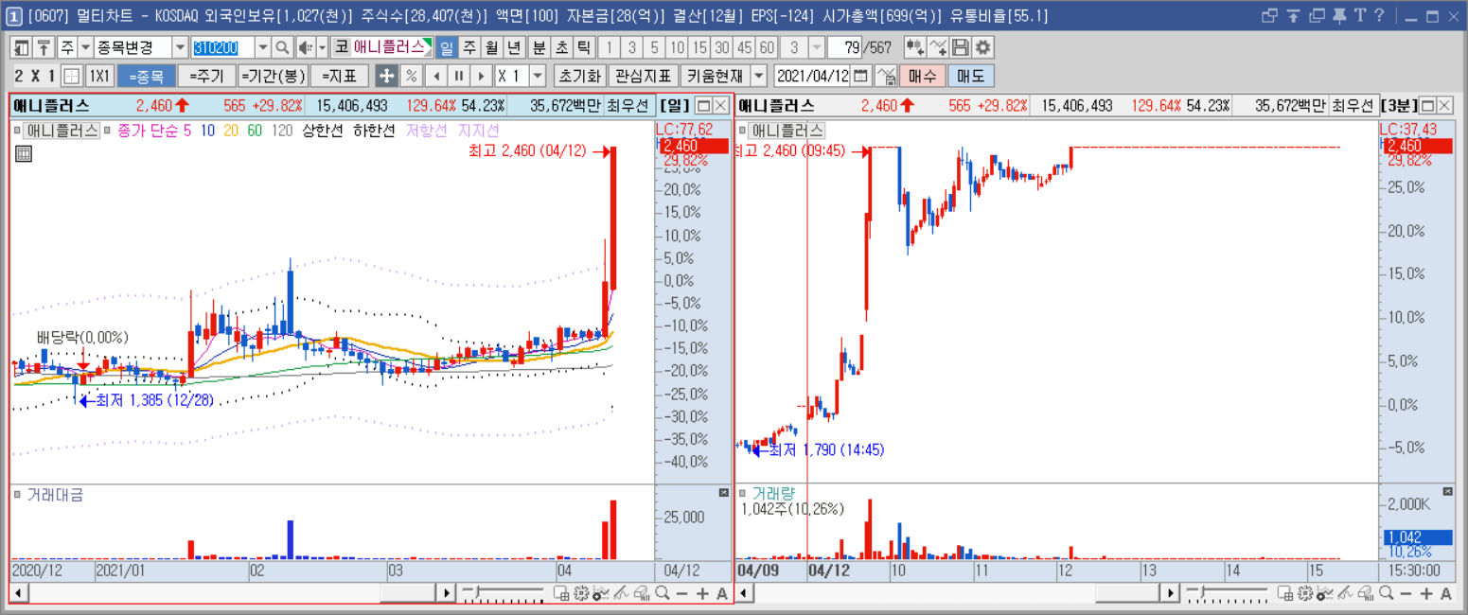Toggle the left side panel icon
This screenshot has width=1468, height=615.
(21, 47)
